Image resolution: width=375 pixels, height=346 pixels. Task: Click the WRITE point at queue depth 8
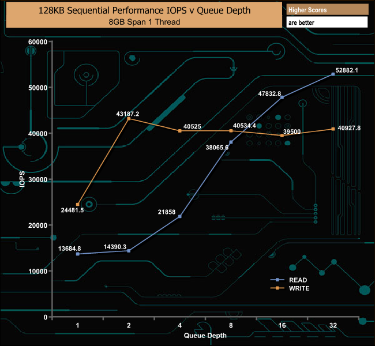(231, 131)
